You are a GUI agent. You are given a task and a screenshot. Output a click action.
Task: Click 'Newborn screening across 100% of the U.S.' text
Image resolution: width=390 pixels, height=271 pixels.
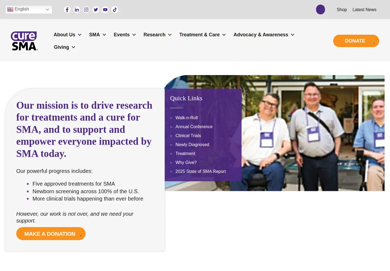coord(86,191)
